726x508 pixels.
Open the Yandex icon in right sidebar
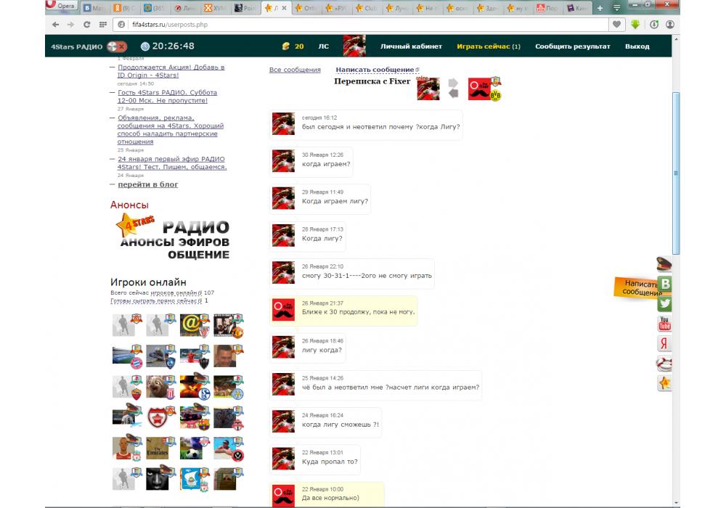point(665,343)
